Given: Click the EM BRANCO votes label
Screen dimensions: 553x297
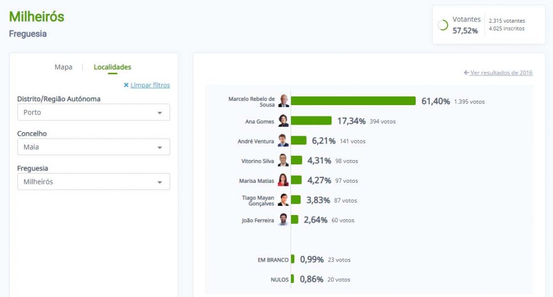Looking at the screenshot, I should tap(273, 260).
